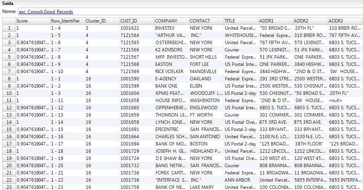The height and width of the screenshot is (190, 363).
Task: Click contact cell BOSTON
Action: coord(207,144)
